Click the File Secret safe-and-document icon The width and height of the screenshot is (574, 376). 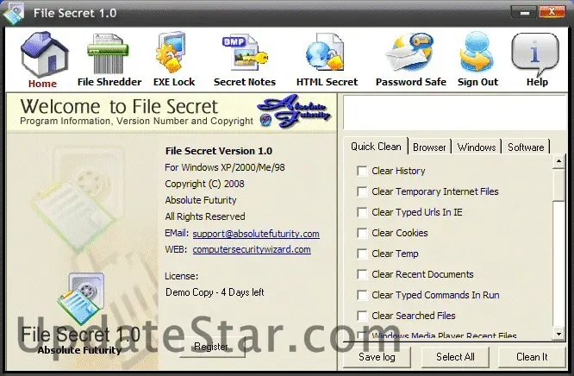coord(81,298)
